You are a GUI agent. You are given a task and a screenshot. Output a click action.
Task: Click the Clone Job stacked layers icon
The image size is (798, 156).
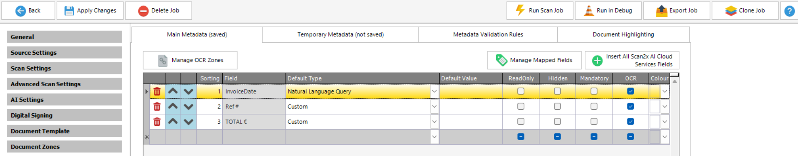(x=731, y=10)
